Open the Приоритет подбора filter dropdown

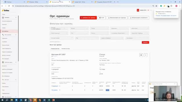coord(140,33)
